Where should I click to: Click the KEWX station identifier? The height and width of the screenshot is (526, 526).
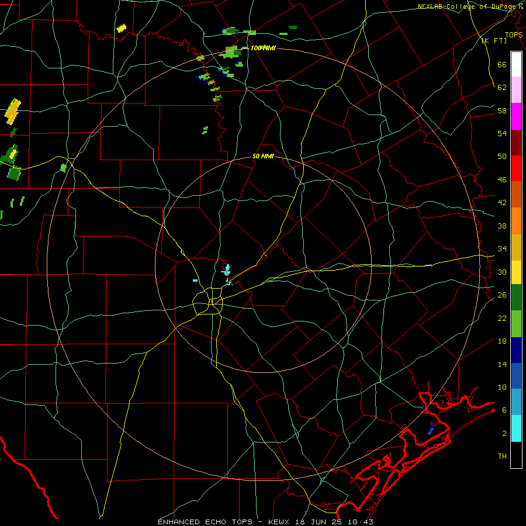click(280, 522)
